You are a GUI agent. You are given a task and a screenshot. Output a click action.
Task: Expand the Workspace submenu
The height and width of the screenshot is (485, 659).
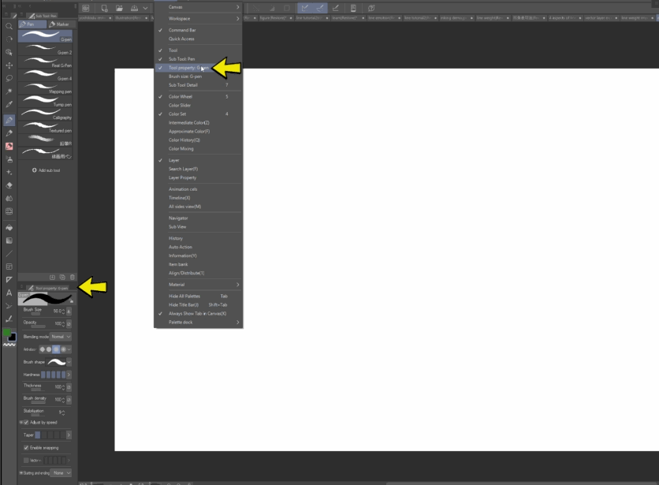[x=199, y=18]
